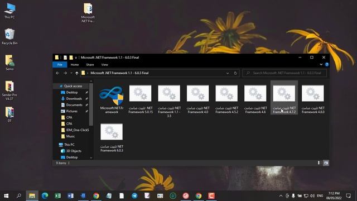Image resolution: width=357 pixels, height=201 pixels.
Task: Go back in Explorer navigation
Action: point(57,73)
